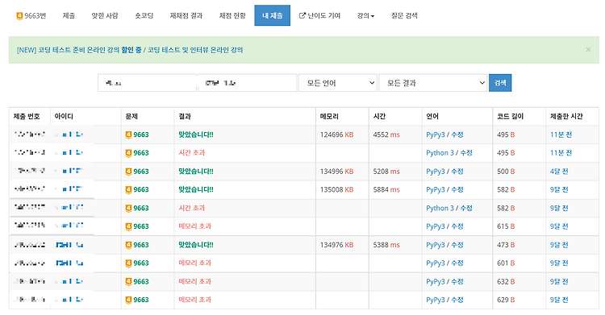This screenshot has height=315, width=605.
Task: Open the 질문 검색 tab
Action: click(404, 15)
